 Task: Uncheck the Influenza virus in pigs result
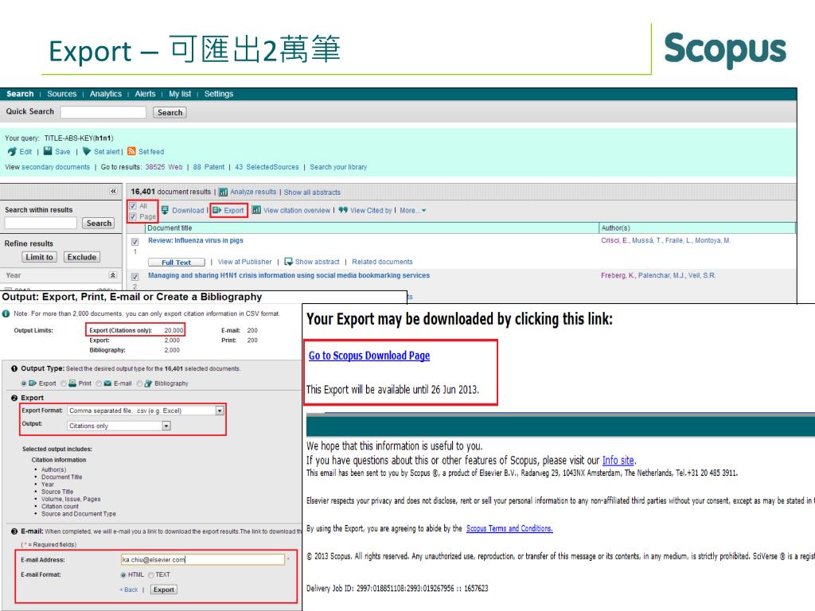(135, 242)
